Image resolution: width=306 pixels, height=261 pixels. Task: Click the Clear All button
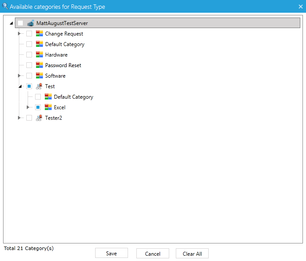tap(192, 254)
